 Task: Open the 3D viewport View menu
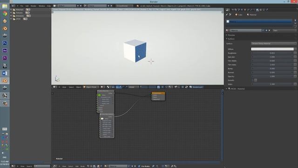click(64, 87)
